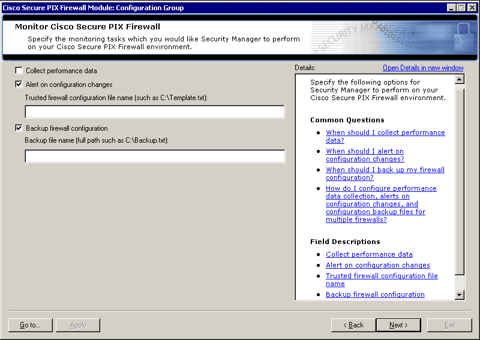Click the Details pane vertical scrollbar thumb

coord(460,182)
